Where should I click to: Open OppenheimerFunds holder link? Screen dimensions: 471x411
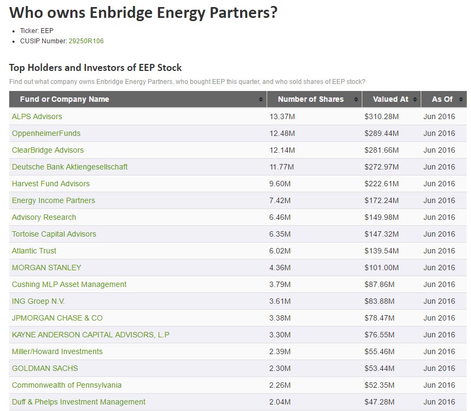47,133
